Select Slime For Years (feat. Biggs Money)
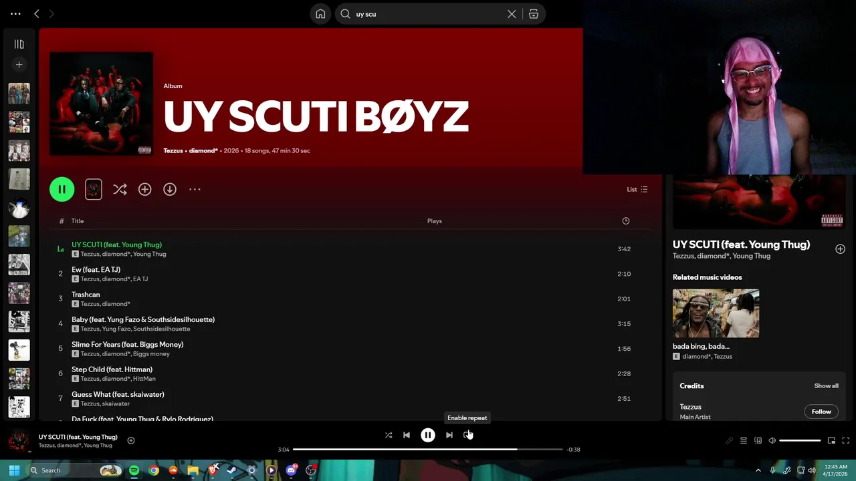Viewport: 856px width, 481px height. pyautogui.click(x=127, y=344)
